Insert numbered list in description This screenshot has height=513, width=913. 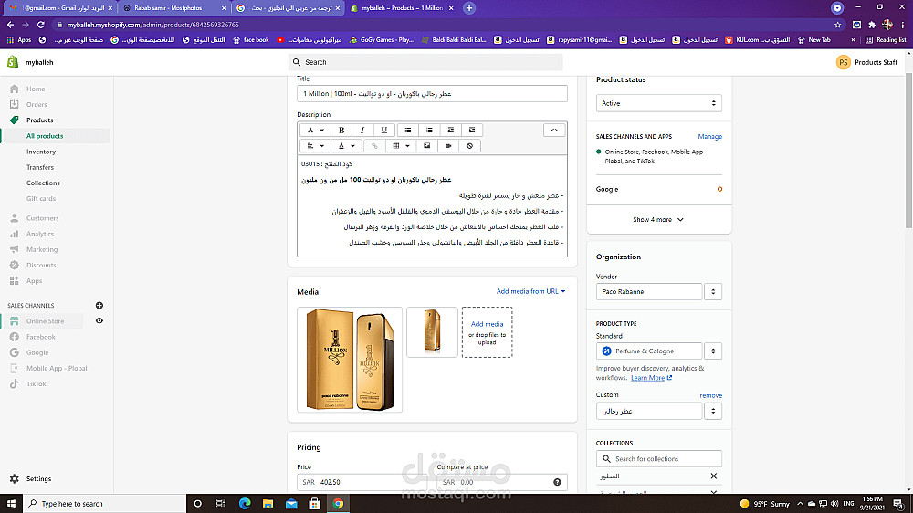pos(429,130)
